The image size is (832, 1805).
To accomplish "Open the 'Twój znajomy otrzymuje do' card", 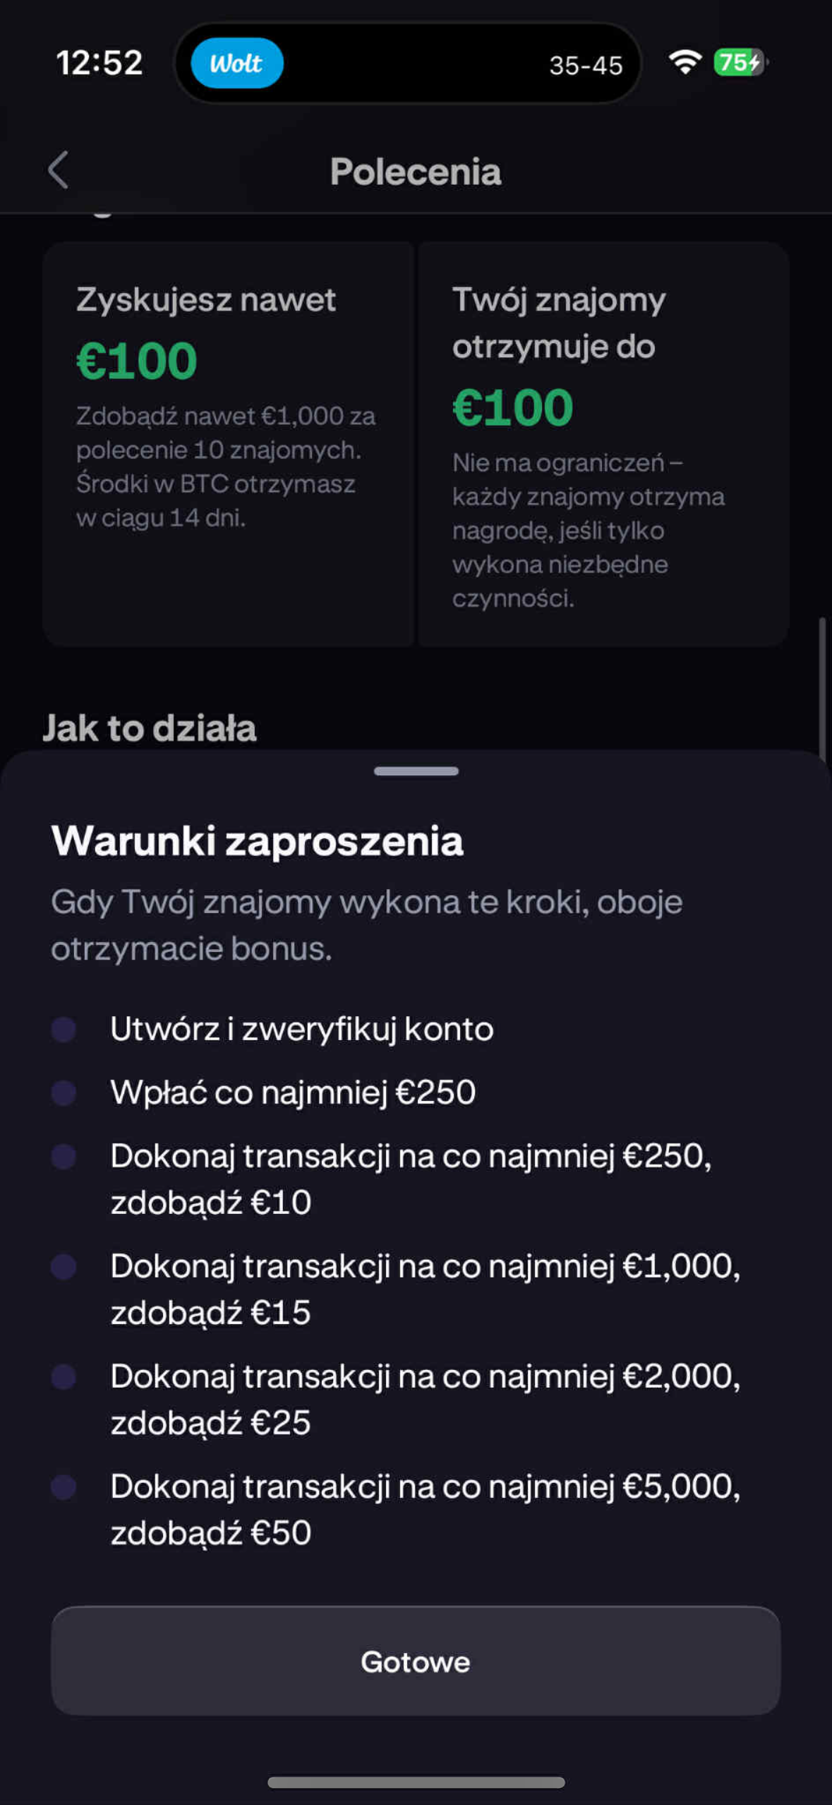I will click(603, 443).
